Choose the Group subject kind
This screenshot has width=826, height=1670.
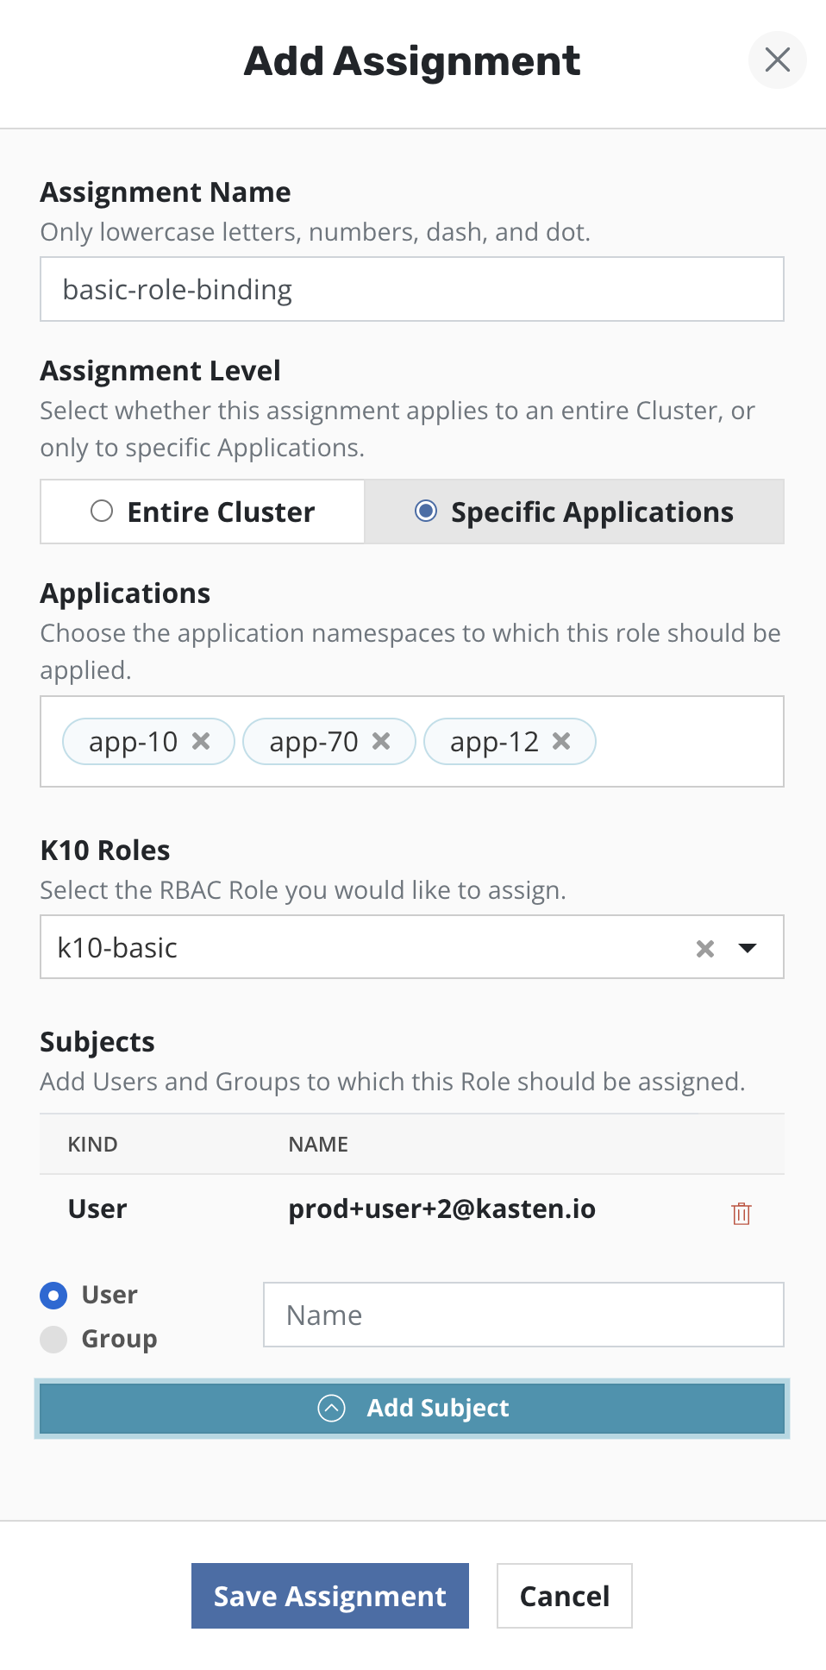(53, 1339)
